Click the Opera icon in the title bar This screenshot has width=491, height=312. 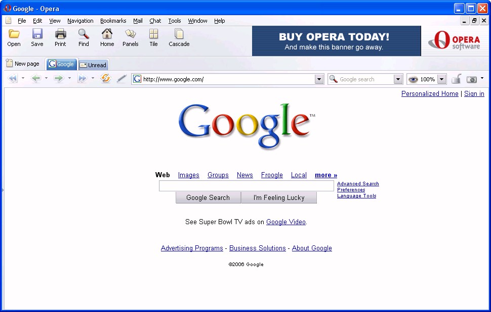[7, 9]
